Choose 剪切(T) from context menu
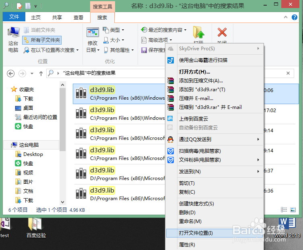This screenshot has height=250, width=303. (x=214, y=183)
